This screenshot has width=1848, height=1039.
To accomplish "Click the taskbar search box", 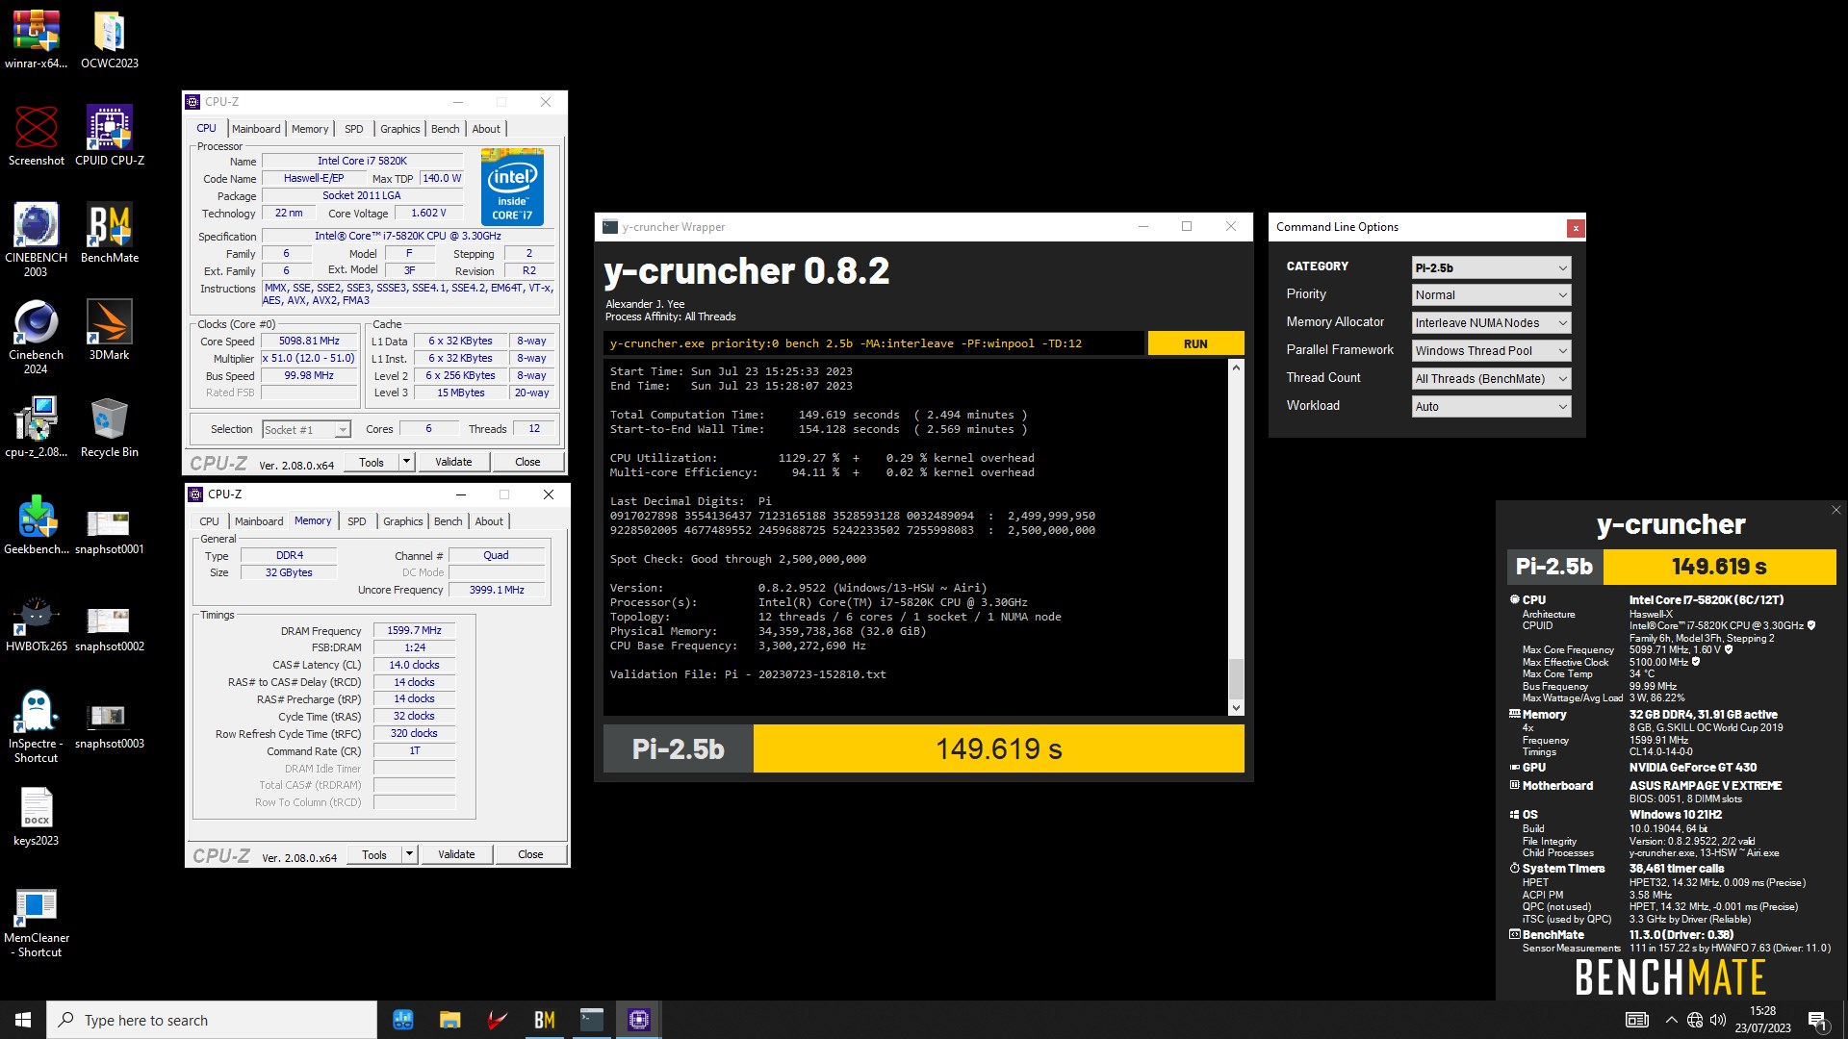I will coord(212,1020).
